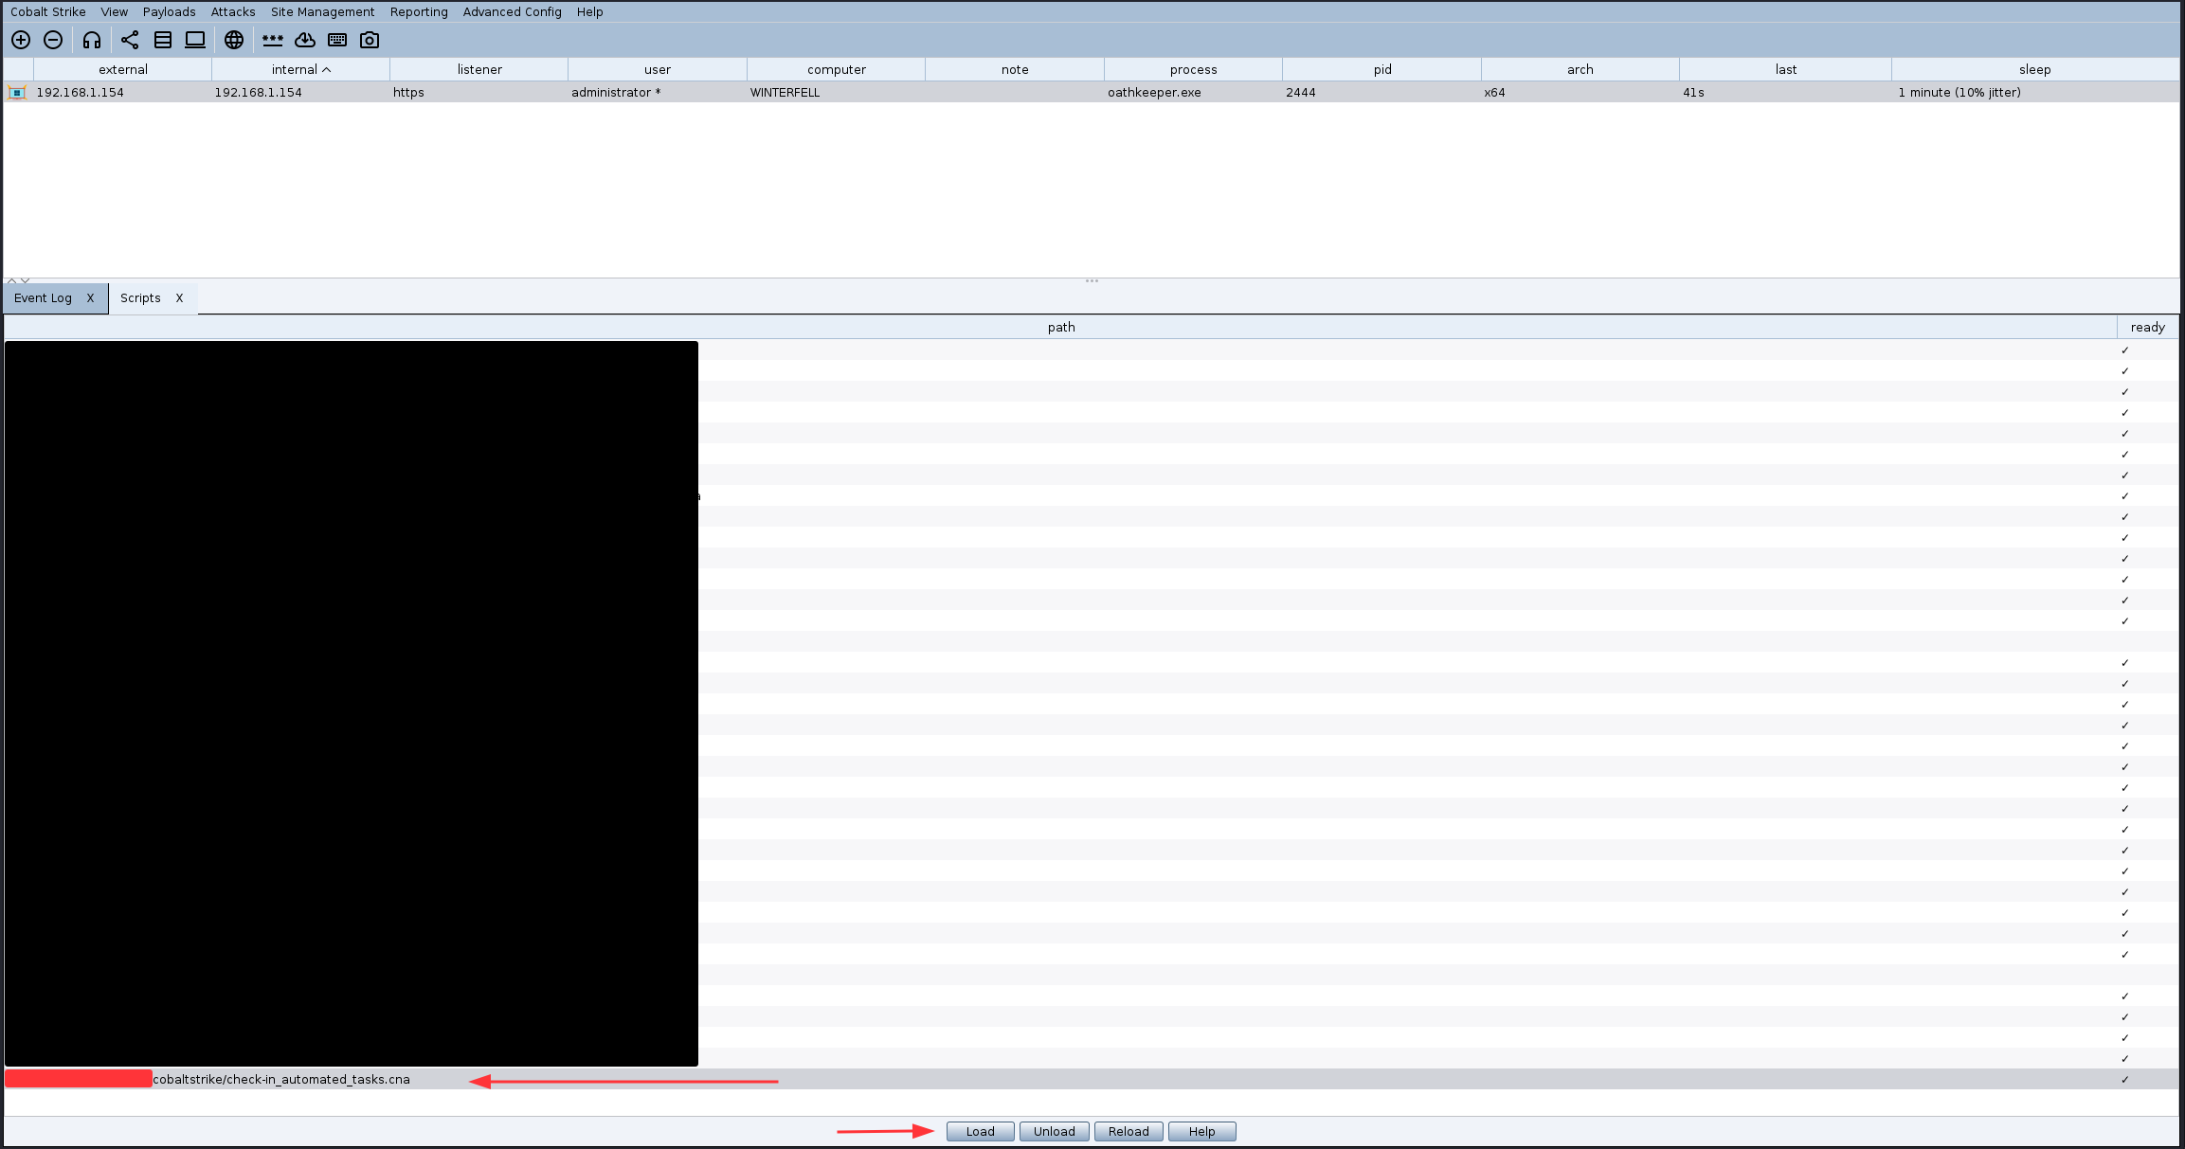Image resolution: width=2185 pixels, height=1149 pixels.
Task: Click the disconnect (minus circle) toolbar icon
Action: (x=53, y=40)
